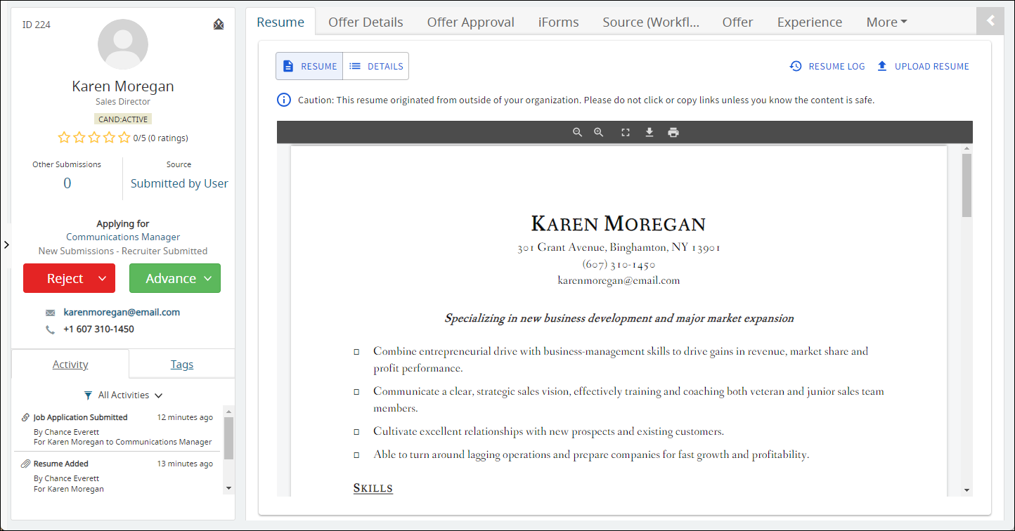Open the Experience tab
This screenshot has width=1015, height=531.
click(810, 22)
